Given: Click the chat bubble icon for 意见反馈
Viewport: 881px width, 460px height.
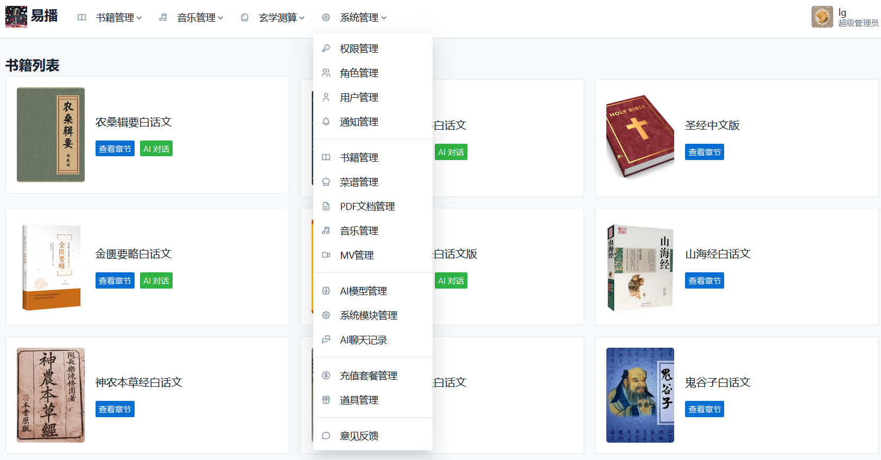Looking at the screenshot, I should 326,436.
